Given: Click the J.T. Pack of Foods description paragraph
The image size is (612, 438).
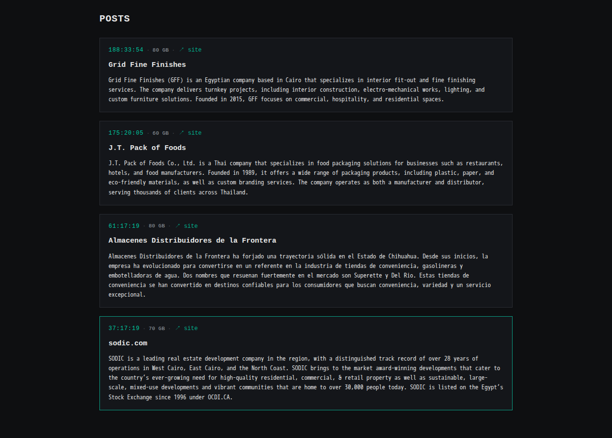Looking at the screenshot, I should coord(306,178).
